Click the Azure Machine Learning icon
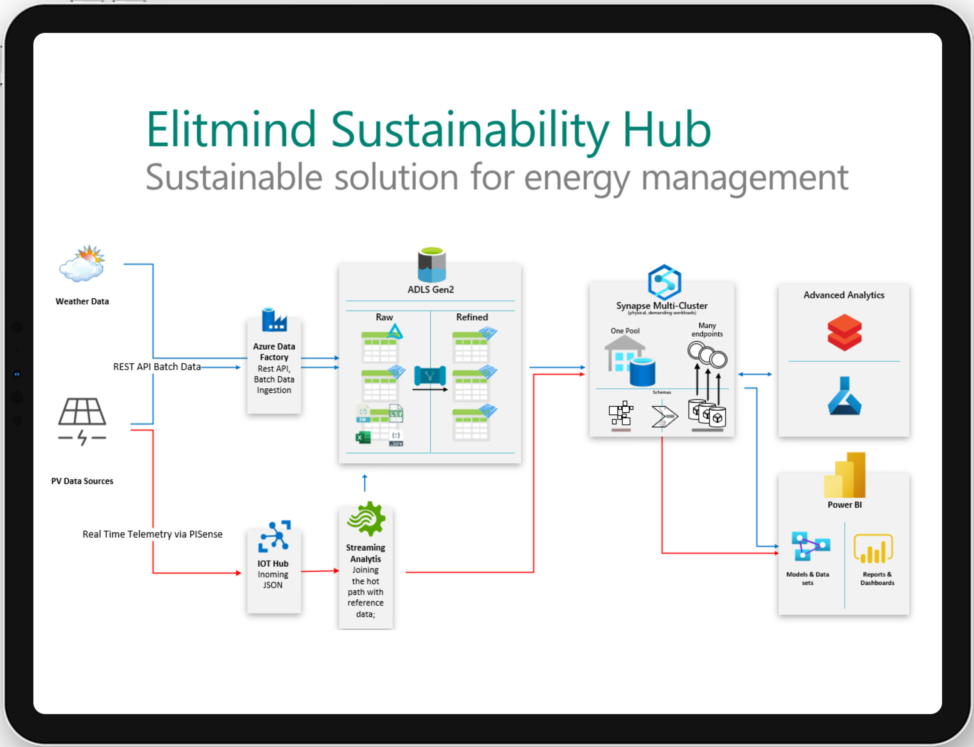974x747 pixels. 844,396
